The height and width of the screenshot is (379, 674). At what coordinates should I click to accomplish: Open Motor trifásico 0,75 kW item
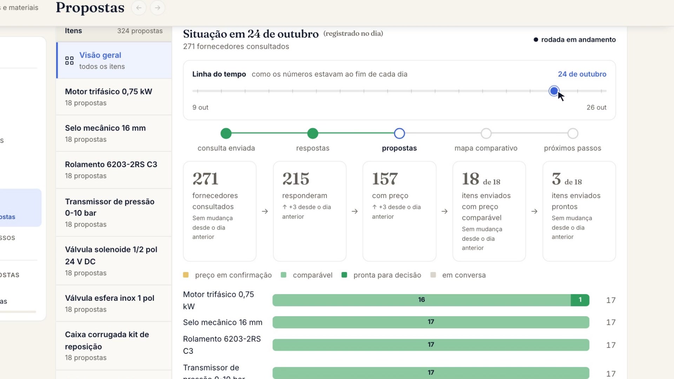114,97
